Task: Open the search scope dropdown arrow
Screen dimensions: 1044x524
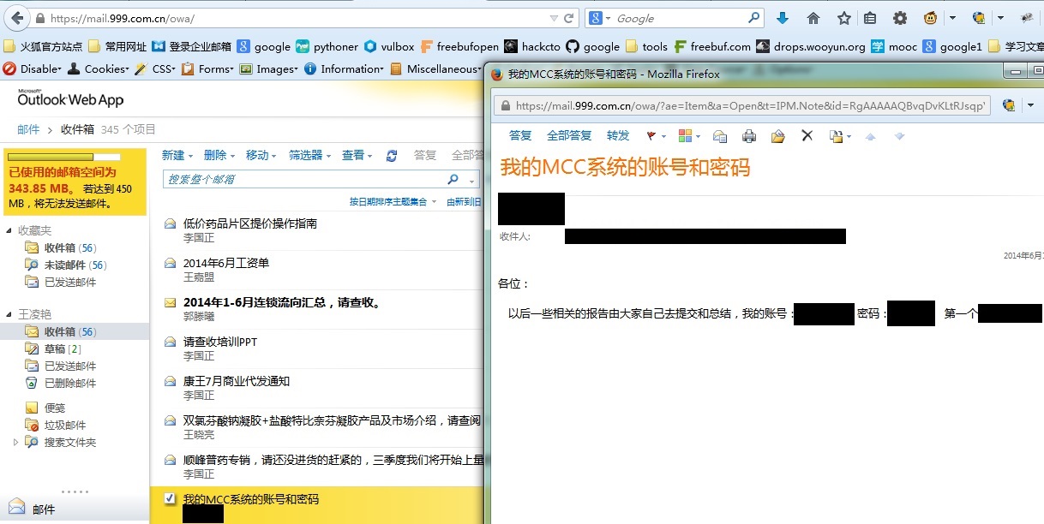Action: (x=471, y=180)
